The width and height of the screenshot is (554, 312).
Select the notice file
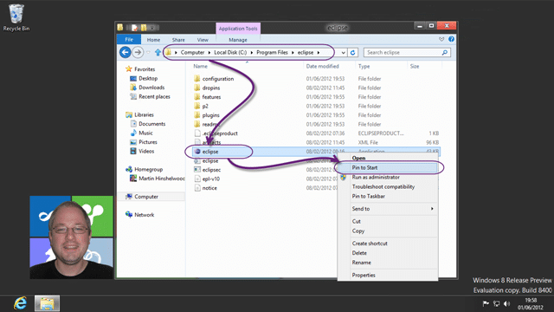[x=209, y=188]
